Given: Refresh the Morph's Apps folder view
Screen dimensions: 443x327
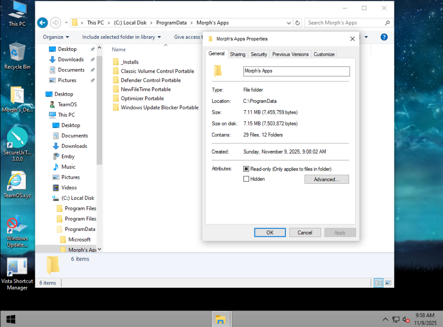Looking at the screenshot, I should point(297,23).
